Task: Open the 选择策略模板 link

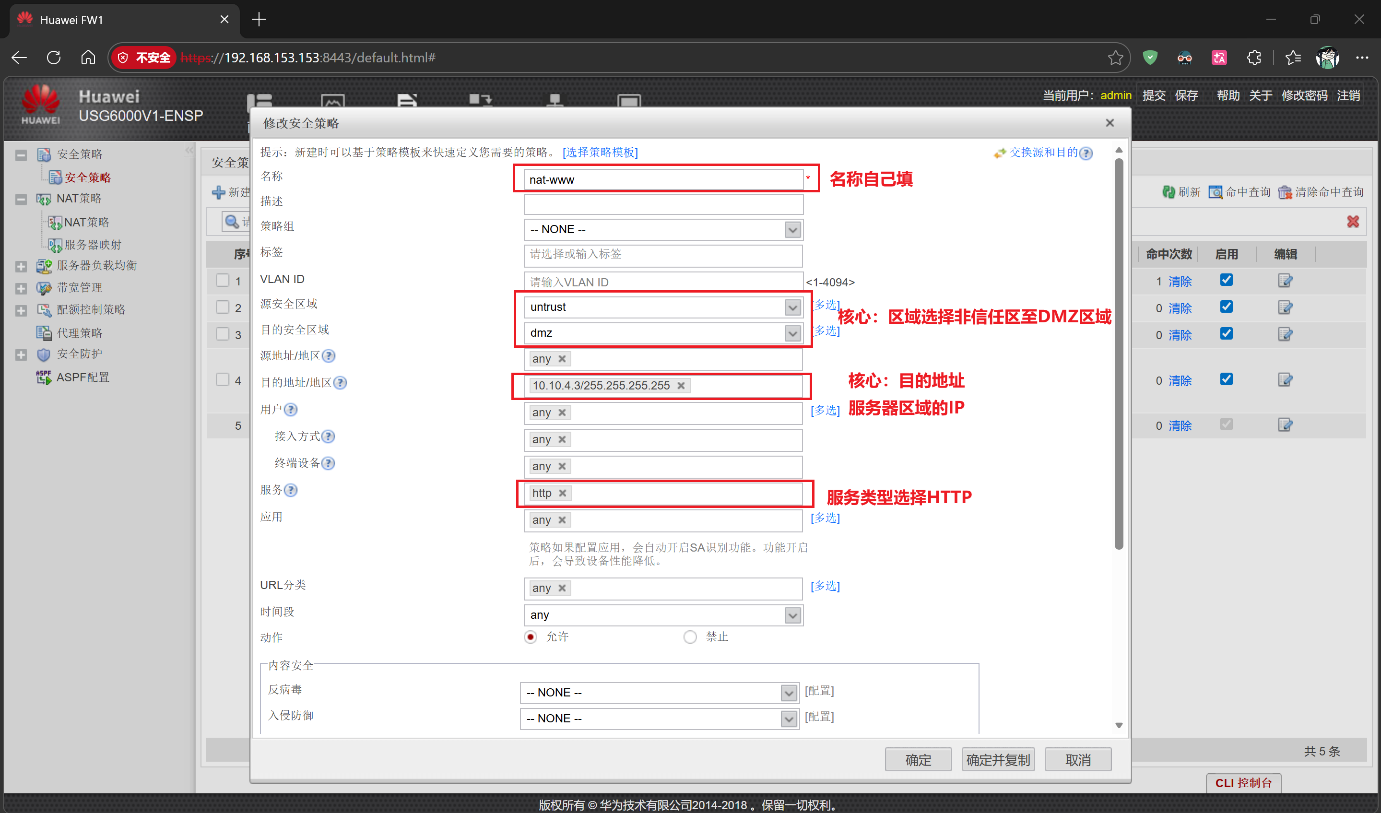Action: click(600, 153)
